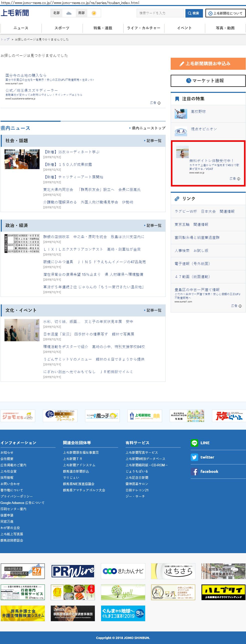Click the 検索 search button
The height and width of the screenshot is (644, 246).
(x=194, y=13)
